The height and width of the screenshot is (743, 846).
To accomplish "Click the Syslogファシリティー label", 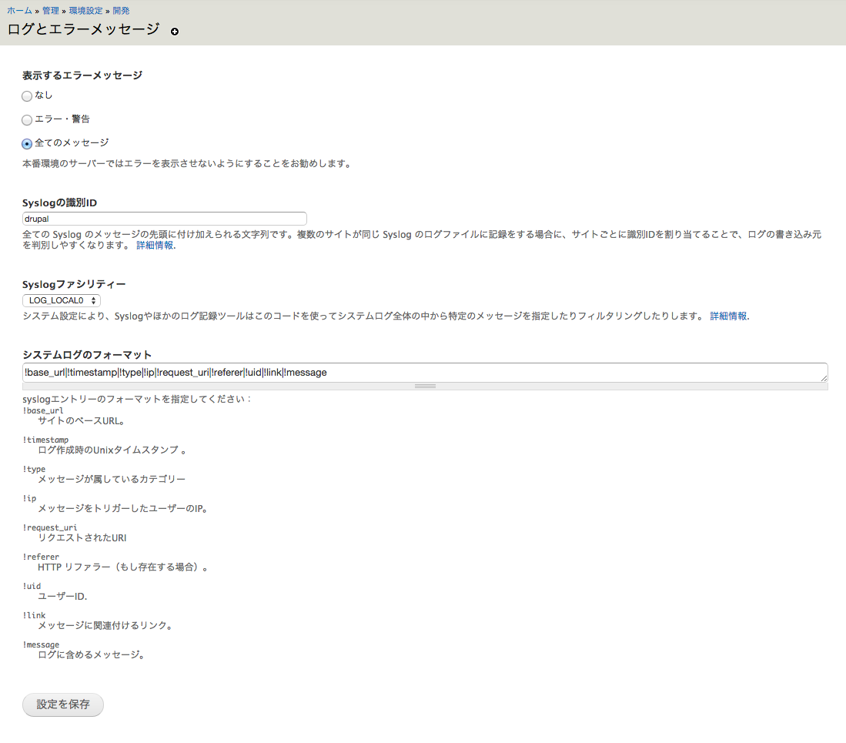I will pos(74,284).
